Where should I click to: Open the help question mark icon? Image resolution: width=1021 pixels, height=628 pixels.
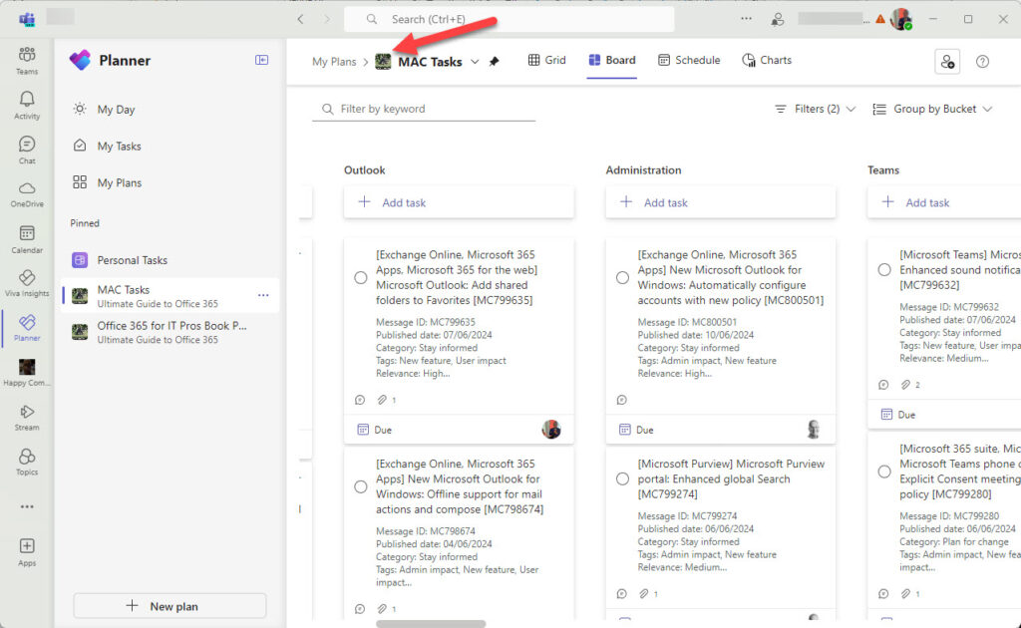click(x=982, y=62)
